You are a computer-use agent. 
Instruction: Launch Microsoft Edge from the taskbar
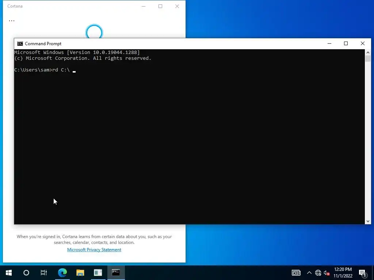point(62,273)
